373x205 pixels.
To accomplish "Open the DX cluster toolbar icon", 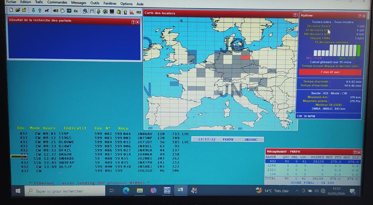I will 76,11.
